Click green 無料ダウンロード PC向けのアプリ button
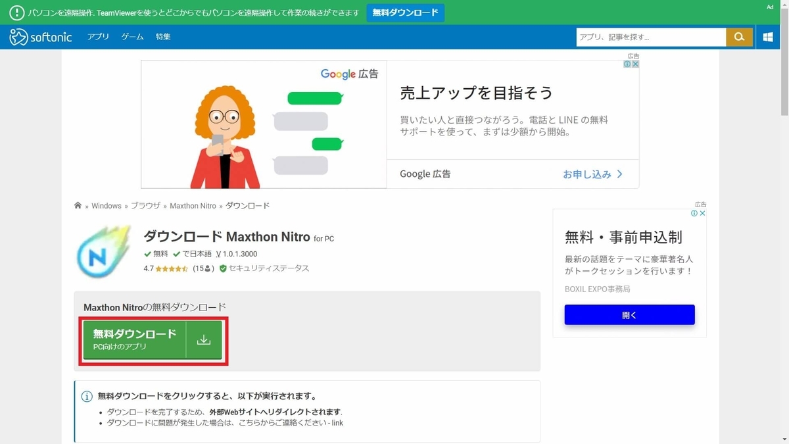 (x=153, y=340)
